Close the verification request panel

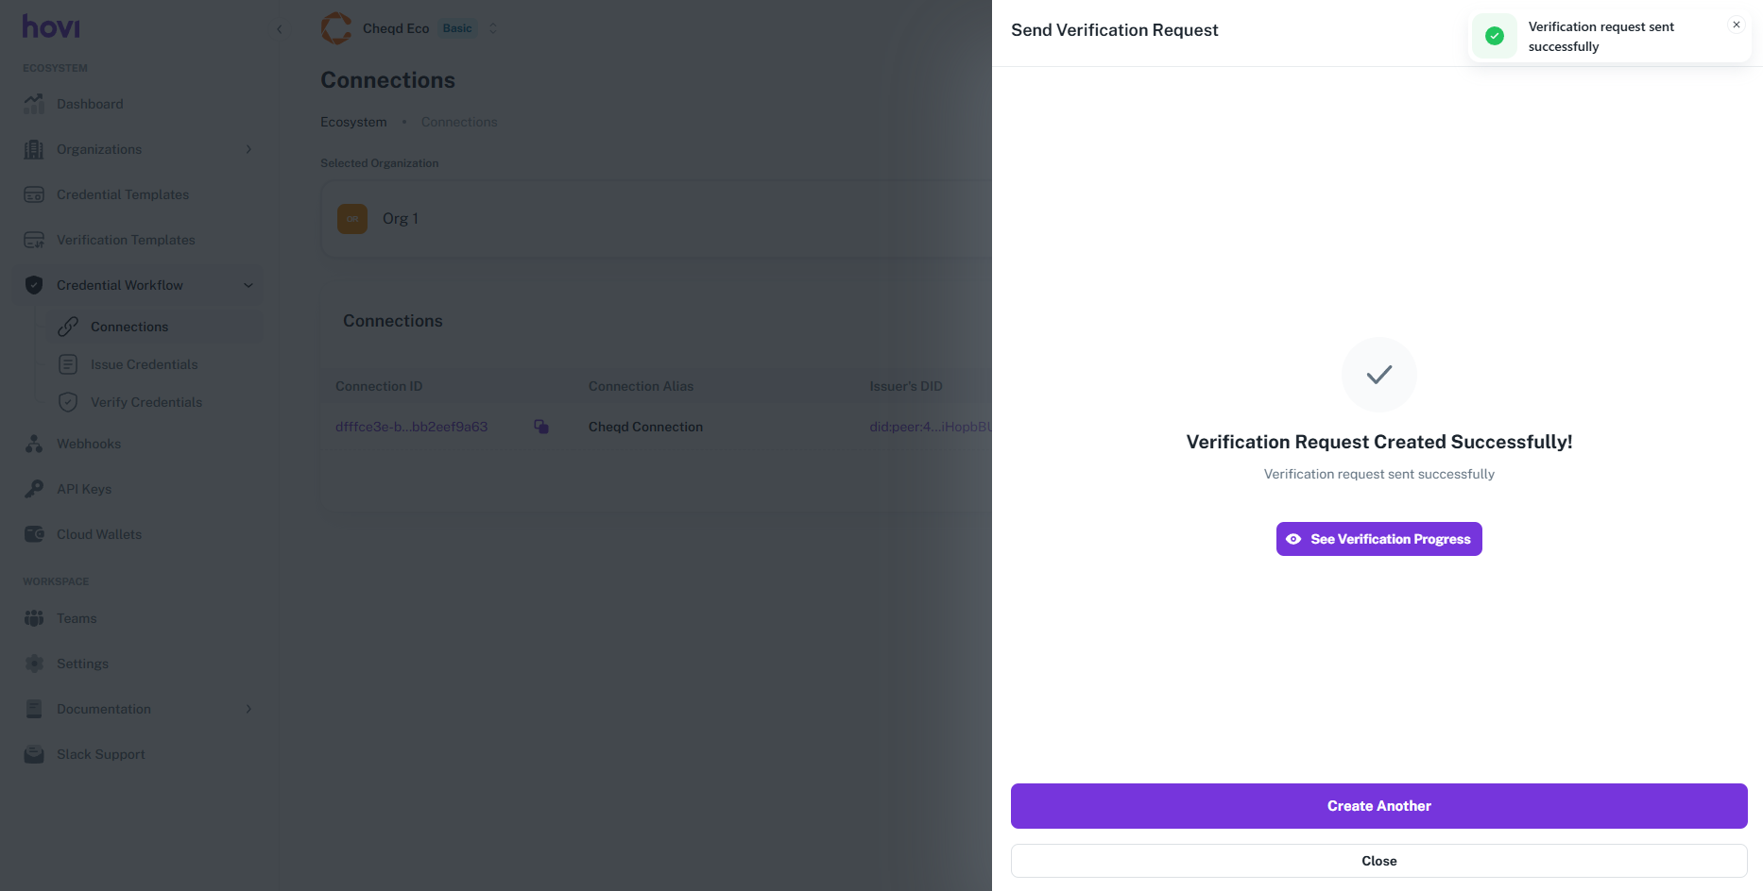click(x=1378, y=861)
